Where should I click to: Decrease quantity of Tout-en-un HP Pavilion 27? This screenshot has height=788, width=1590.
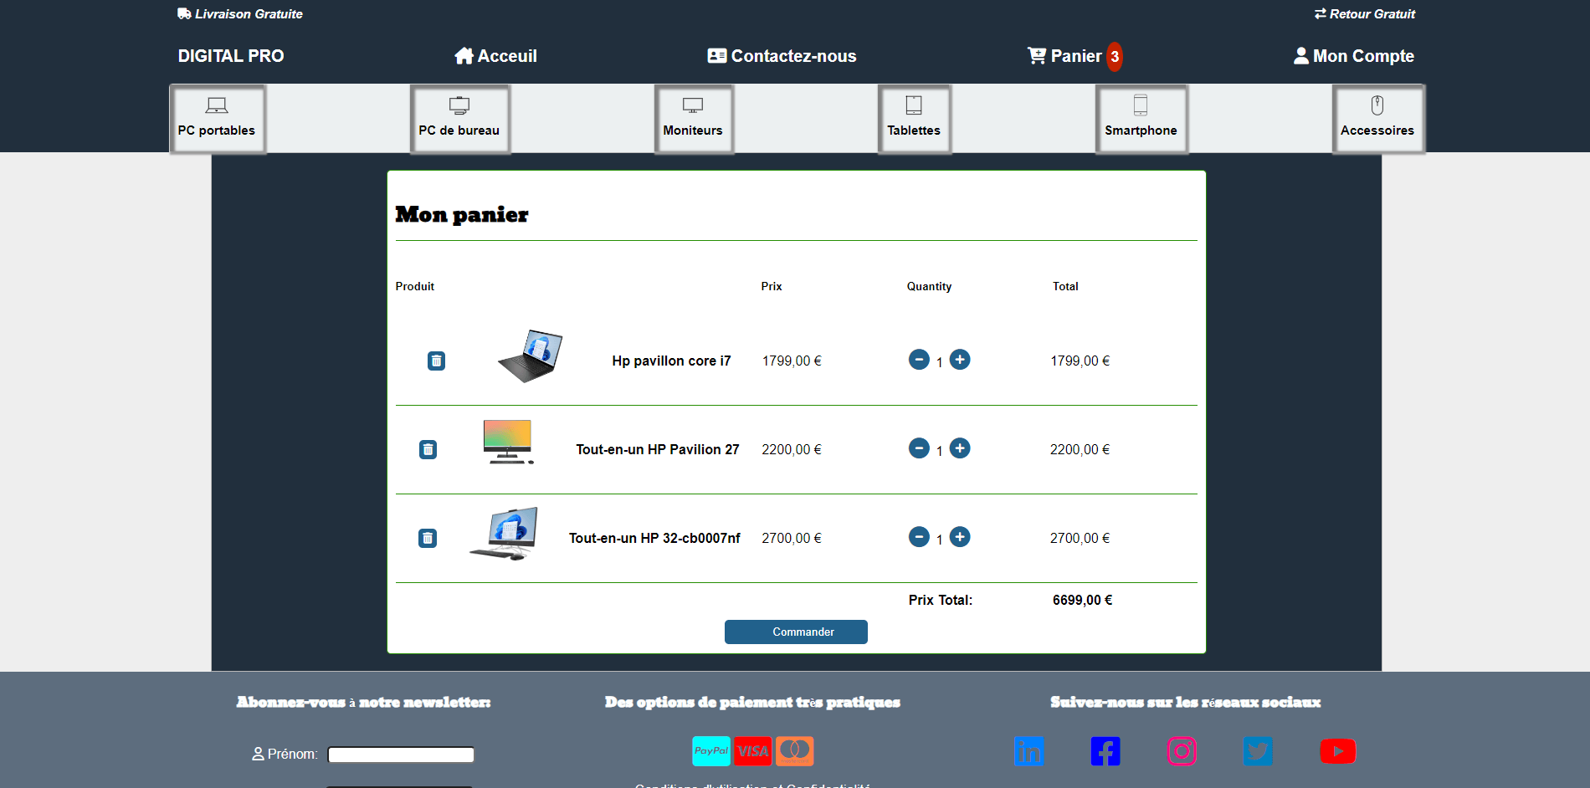point(919,448)
